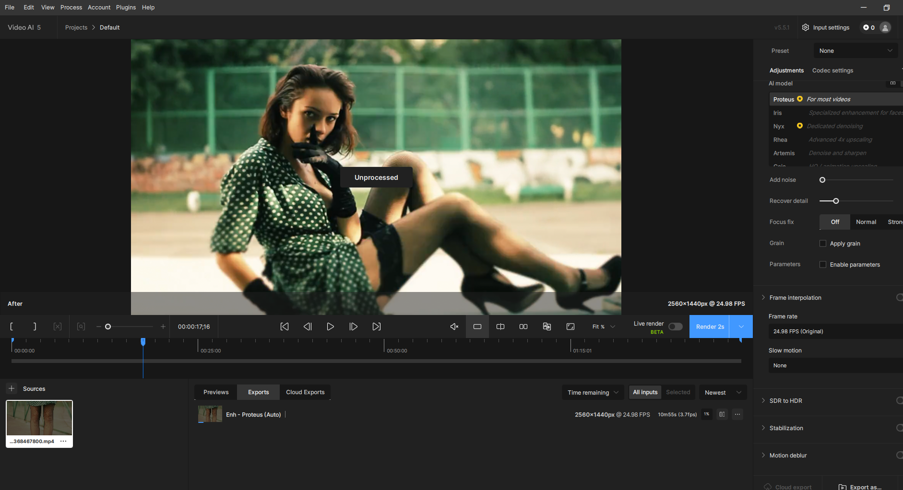903x490 pixels.
Task: Step back one frame
Action: tap(308, 327)
